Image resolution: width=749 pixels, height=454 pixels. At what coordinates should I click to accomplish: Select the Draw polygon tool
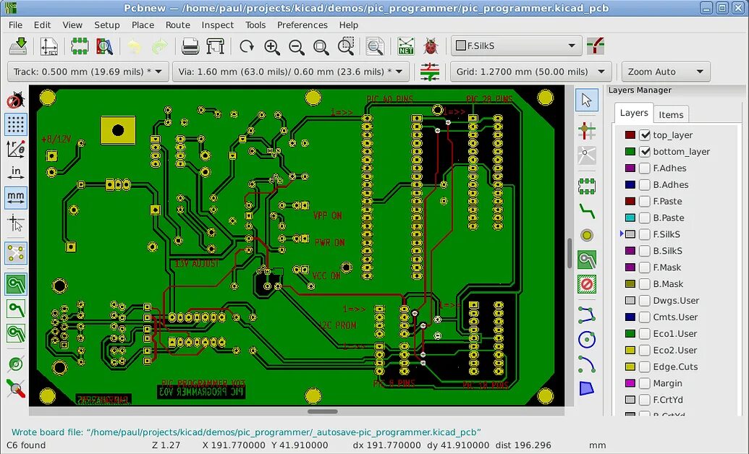[x=587, y=388]
